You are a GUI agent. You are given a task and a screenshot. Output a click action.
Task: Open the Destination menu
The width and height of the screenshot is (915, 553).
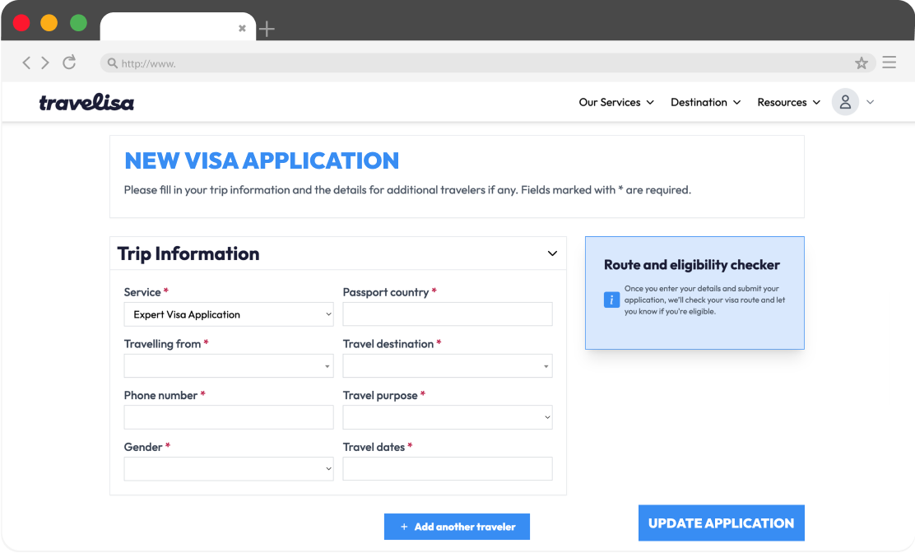(x=705, y=102)
